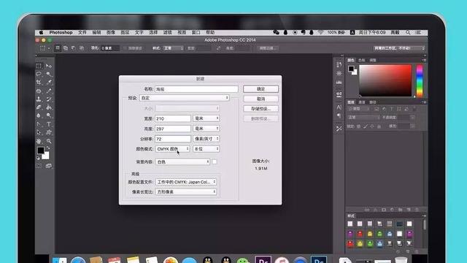The width and height of the screenshot is (467, 263).
Task: Open the Character panel icon in collapsed strip
Action: tap(339, 107)
